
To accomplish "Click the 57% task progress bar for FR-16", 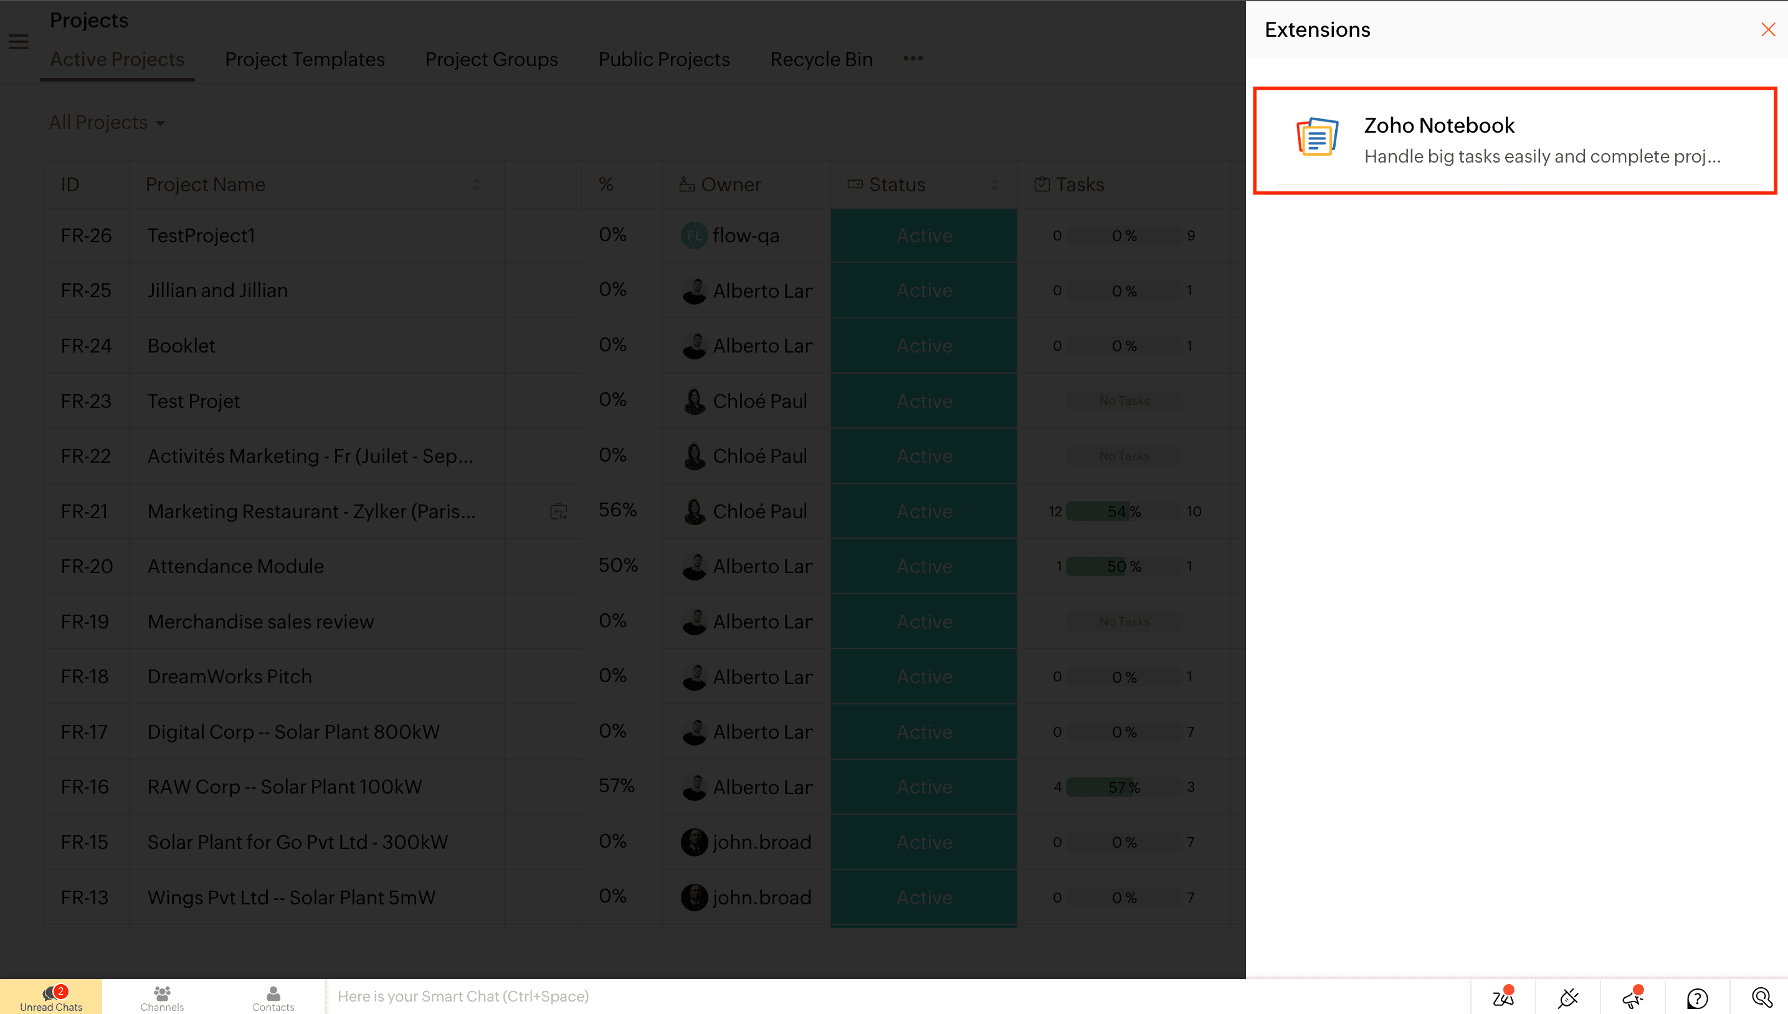I will tap(1125, 787).
